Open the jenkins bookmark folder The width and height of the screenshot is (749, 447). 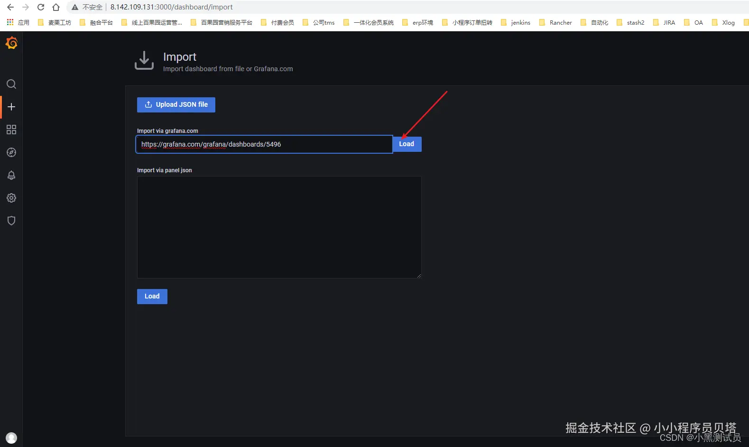[x=516, y=22]
